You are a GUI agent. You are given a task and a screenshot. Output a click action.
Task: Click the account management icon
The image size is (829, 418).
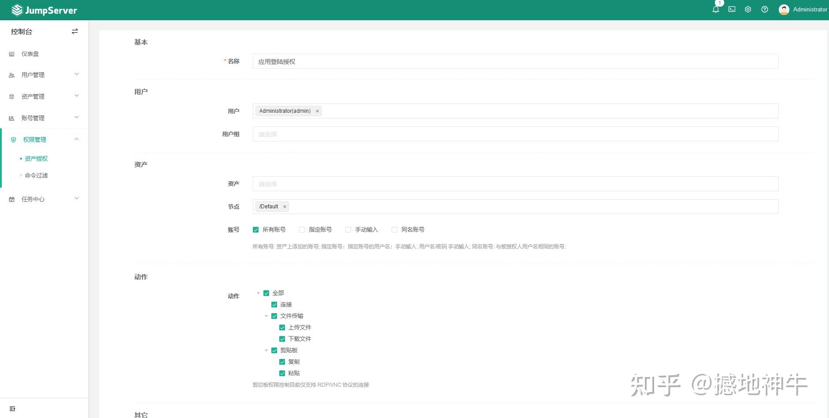[x=12, y=118]
